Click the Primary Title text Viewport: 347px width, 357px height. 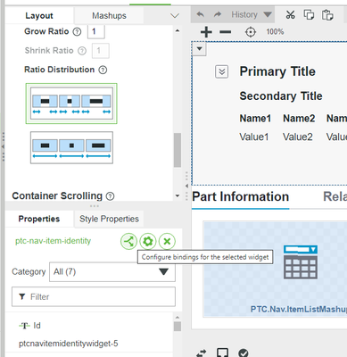point(277,71)
